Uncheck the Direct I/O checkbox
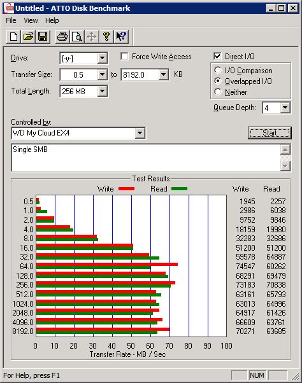Image resolution: width=302 pixels, height=383 pixels. 217,57
